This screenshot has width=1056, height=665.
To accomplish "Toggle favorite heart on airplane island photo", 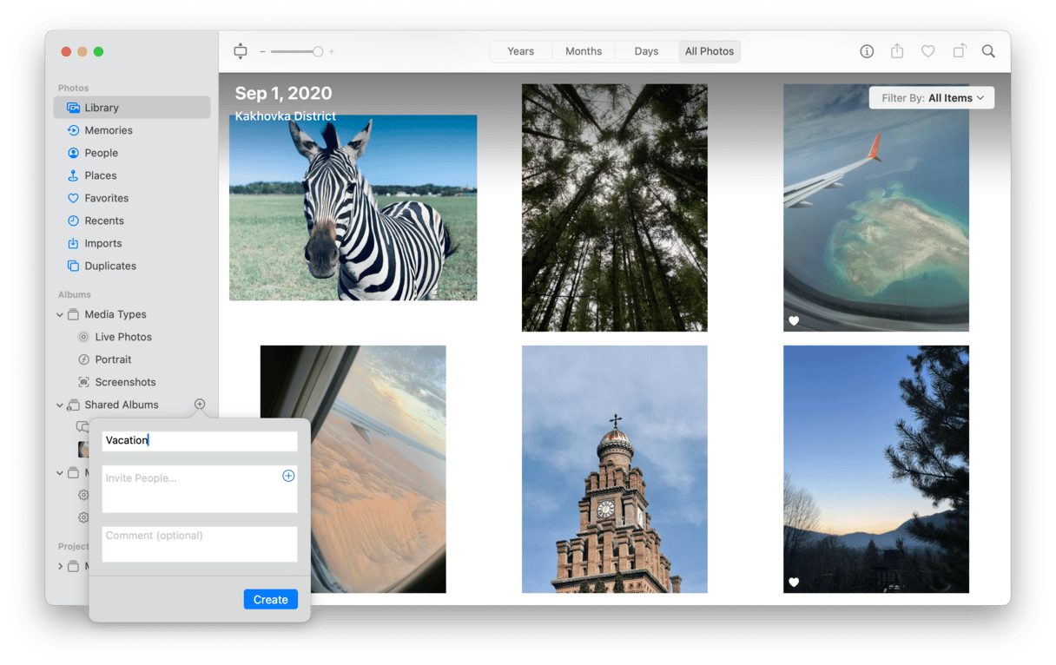I will [x=794, y=320].
